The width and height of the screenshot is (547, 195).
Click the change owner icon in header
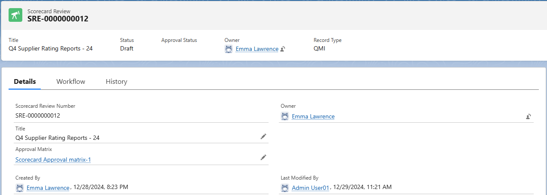[283, 49]
